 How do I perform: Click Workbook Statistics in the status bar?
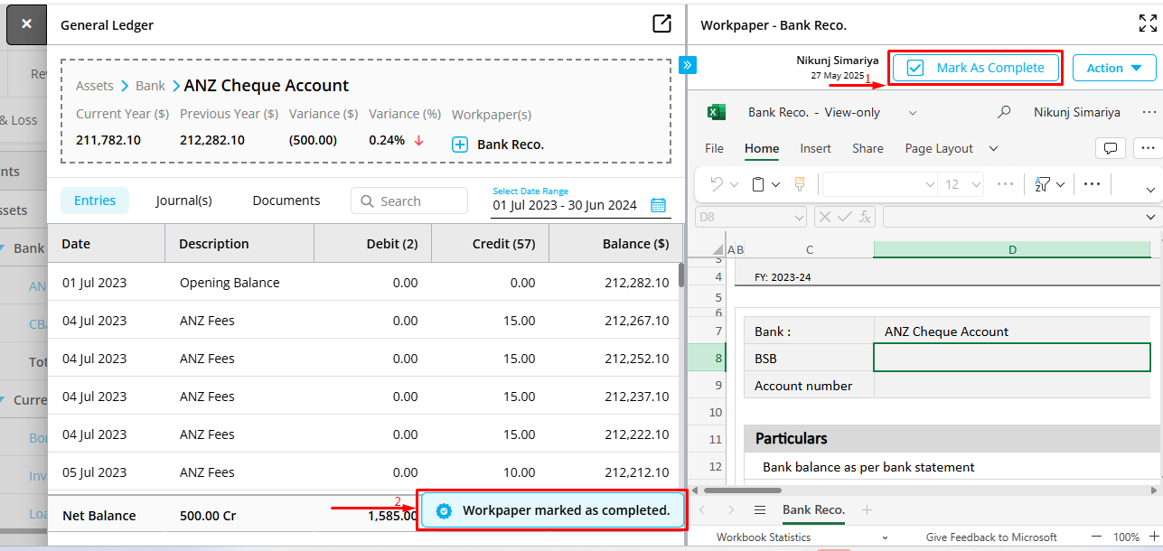click(x=764, y=537)
